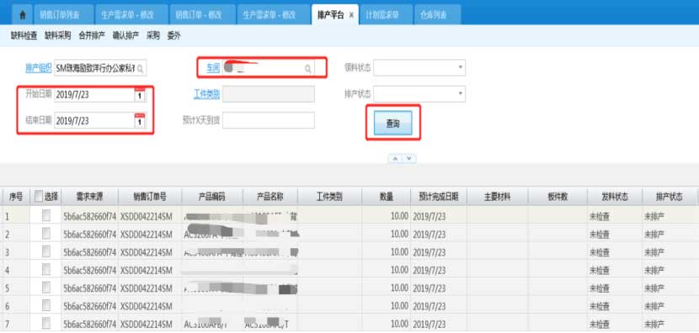Image resolution: width=699 pixels, height=333 pixels.
Task: Focus the 开始日期 date field
Action: click(100, 94)
